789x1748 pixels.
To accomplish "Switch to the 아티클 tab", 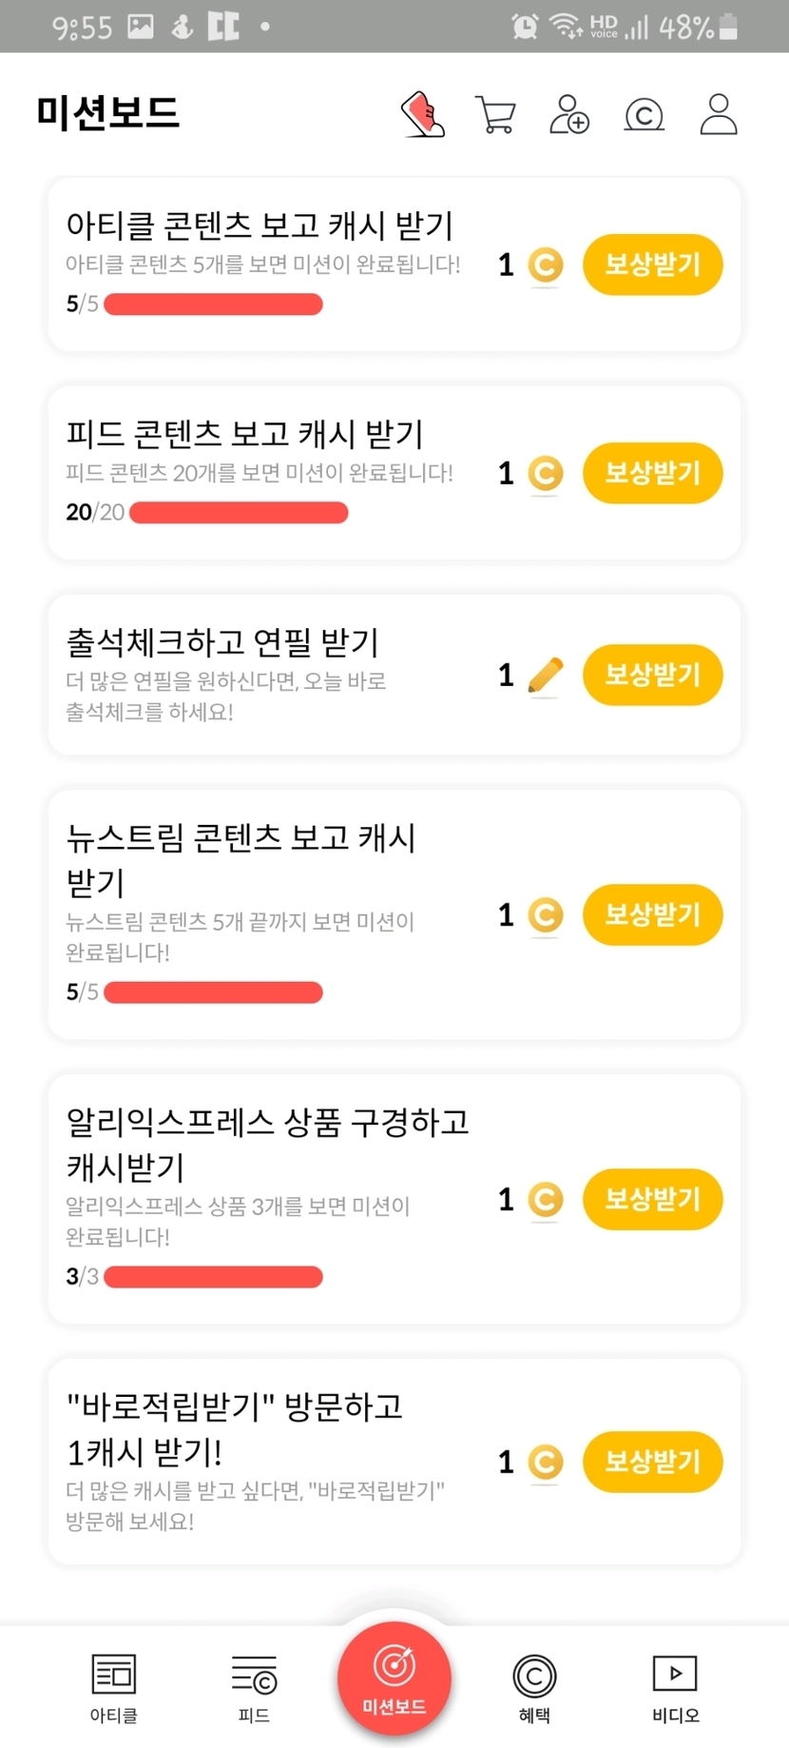I will [x=114, y=1687].
